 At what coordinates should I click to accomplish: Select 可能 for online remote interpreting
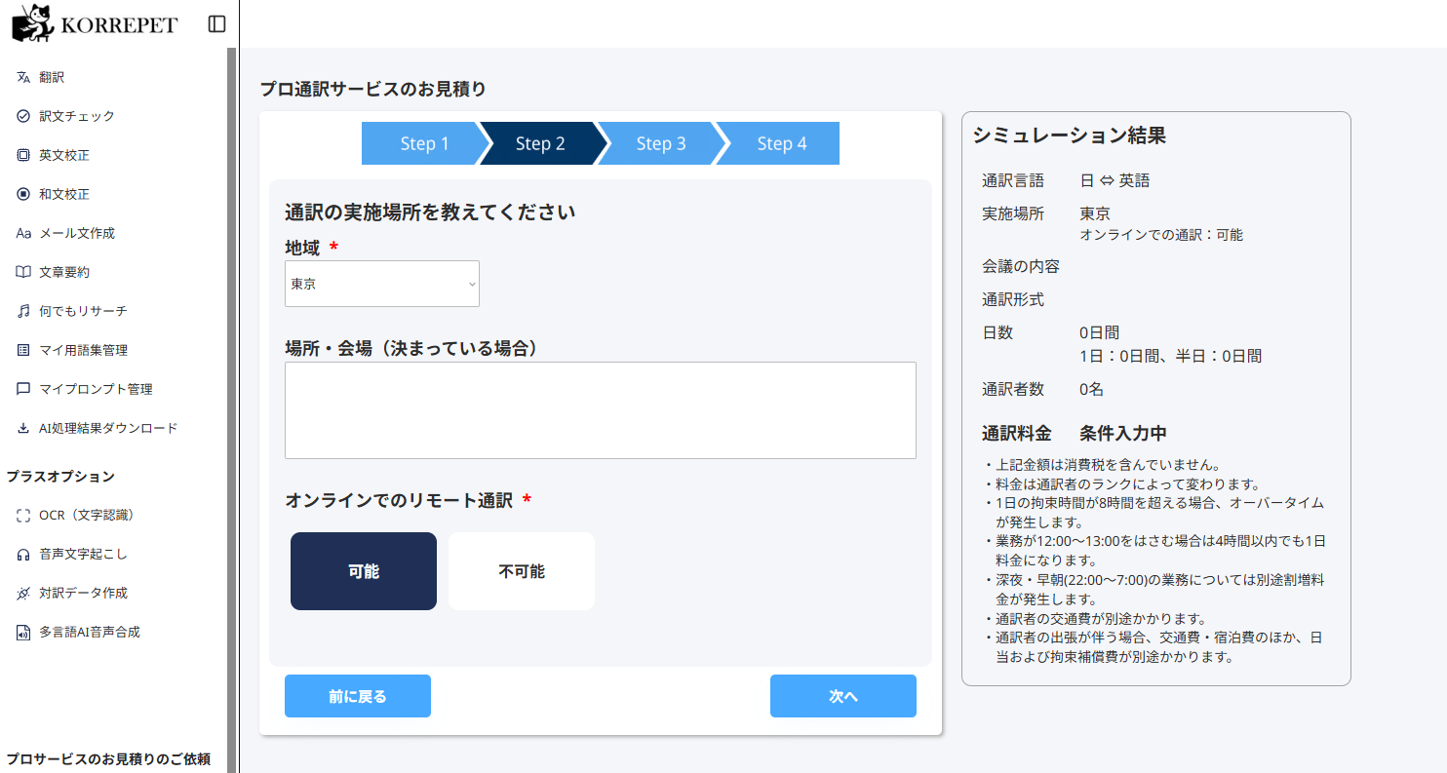[x=364, y=571]
